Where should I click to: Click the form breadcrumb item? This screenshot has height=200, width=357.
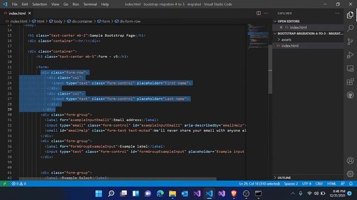[x=106, y=21]
